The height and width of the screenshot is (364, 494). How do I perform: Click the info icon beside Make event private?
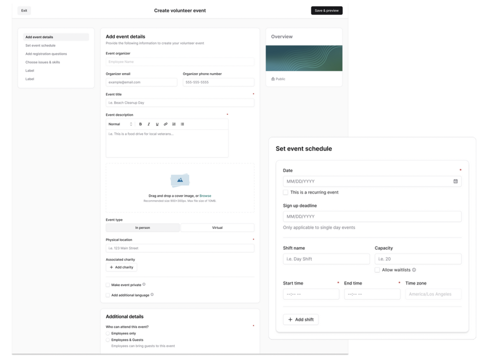point(144,284)
